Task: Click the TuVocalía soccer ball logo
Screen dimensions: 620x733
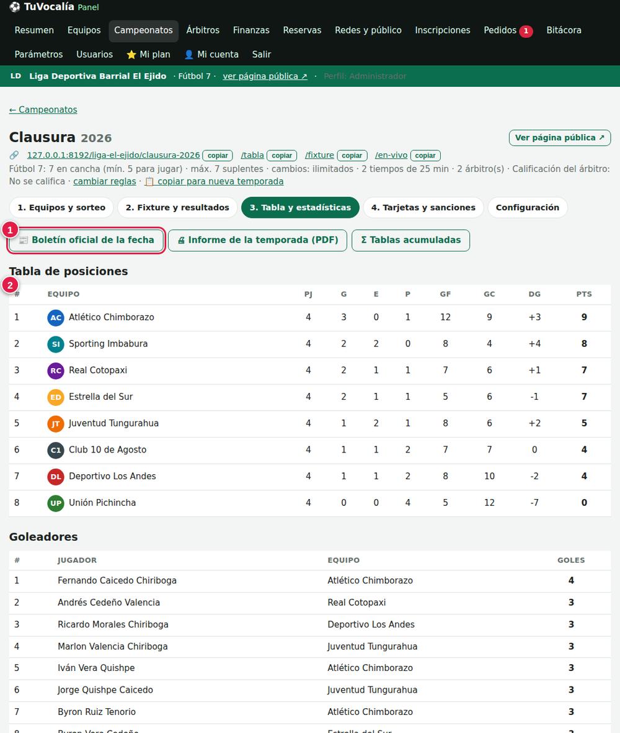Action: pos(15,7)
